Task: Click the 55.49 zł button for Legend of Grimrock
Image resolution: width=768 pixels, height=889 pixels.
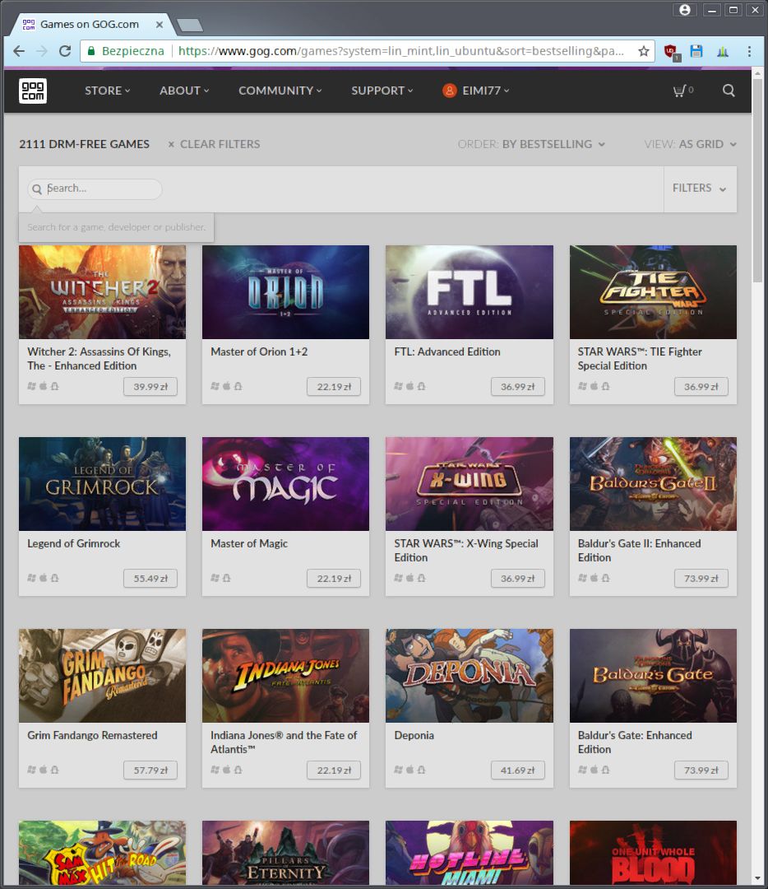Action: click(150, 579)
